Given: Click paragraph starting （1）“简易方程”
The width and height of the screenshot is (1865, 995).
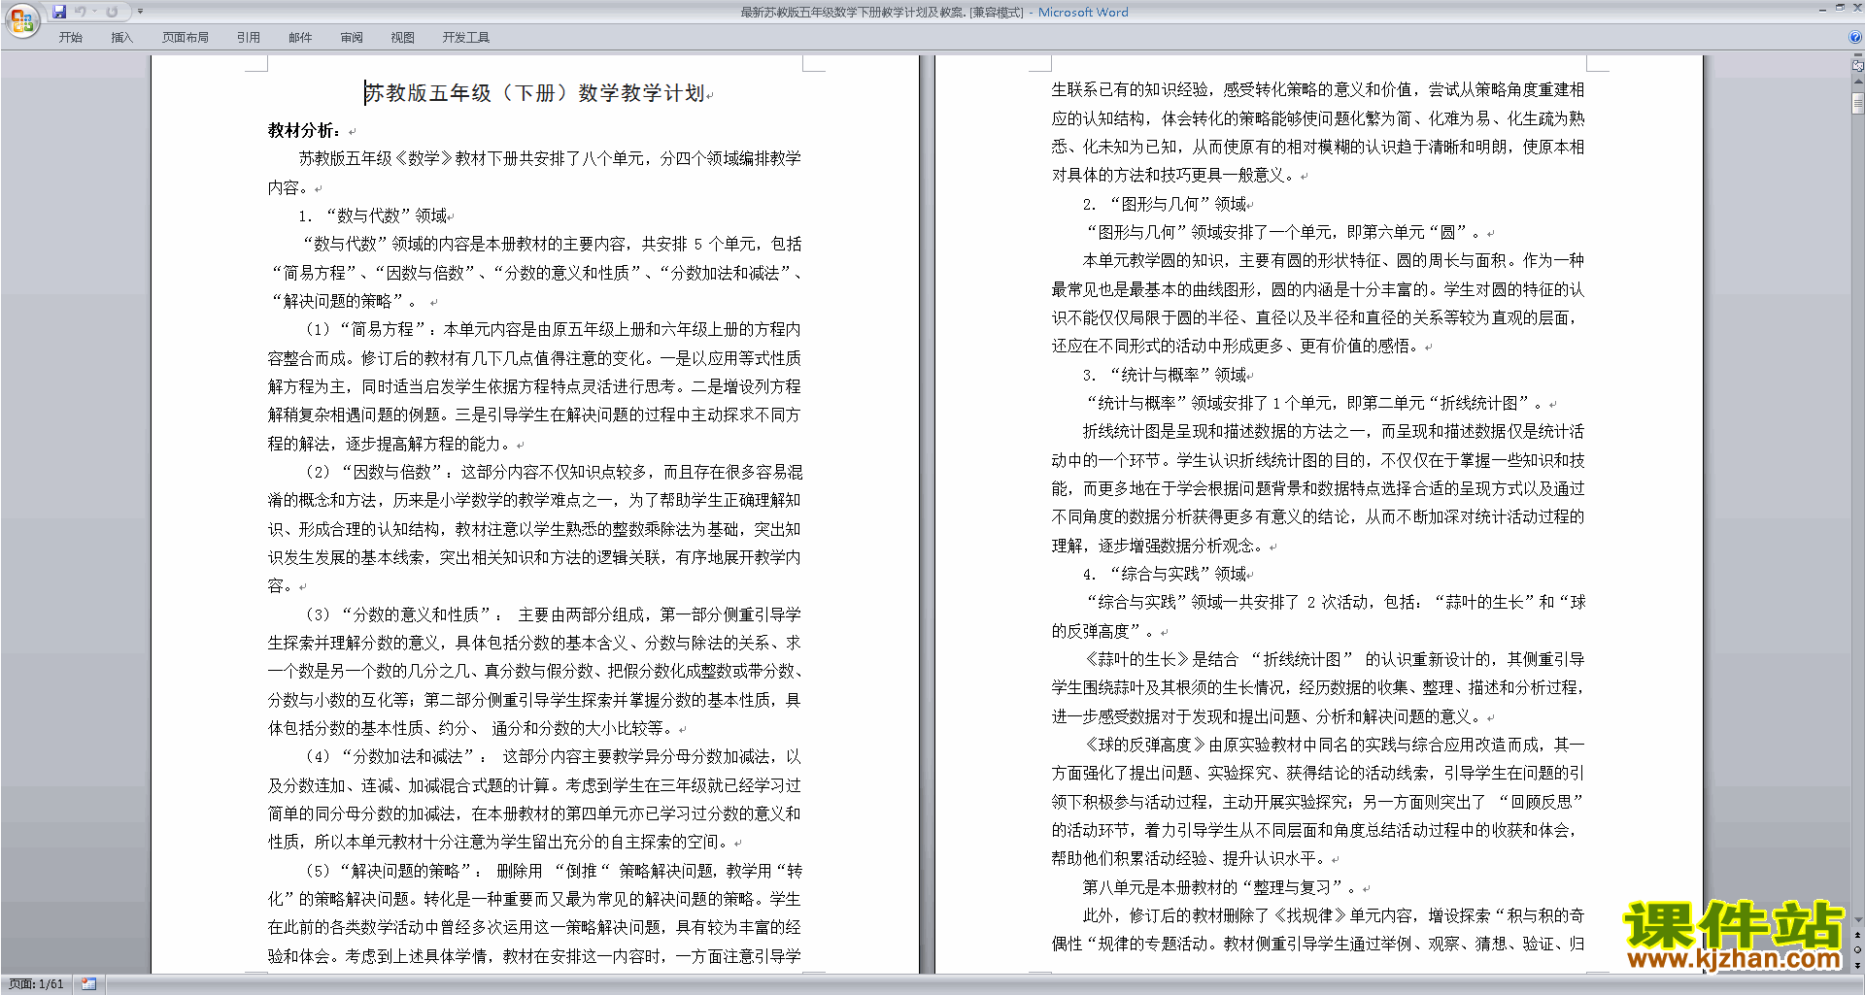Looking at the screenshot, I should click(x=535, y=386).
